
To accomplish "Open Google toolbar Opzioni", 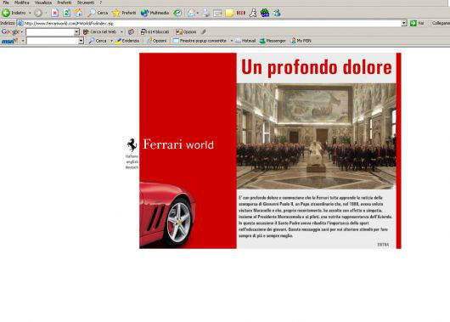I will click(x=186, y=32).
